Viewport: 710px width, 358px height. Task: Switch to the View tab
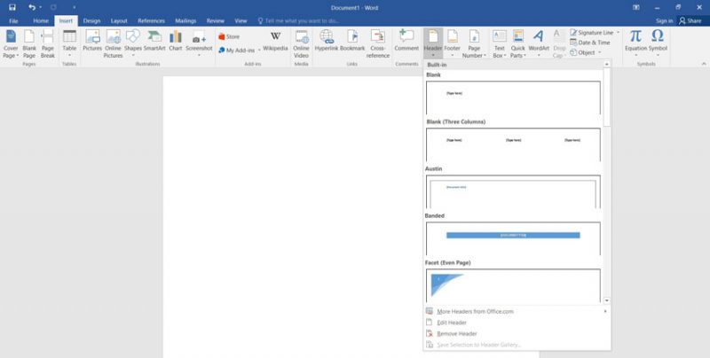tap(241, 20)
